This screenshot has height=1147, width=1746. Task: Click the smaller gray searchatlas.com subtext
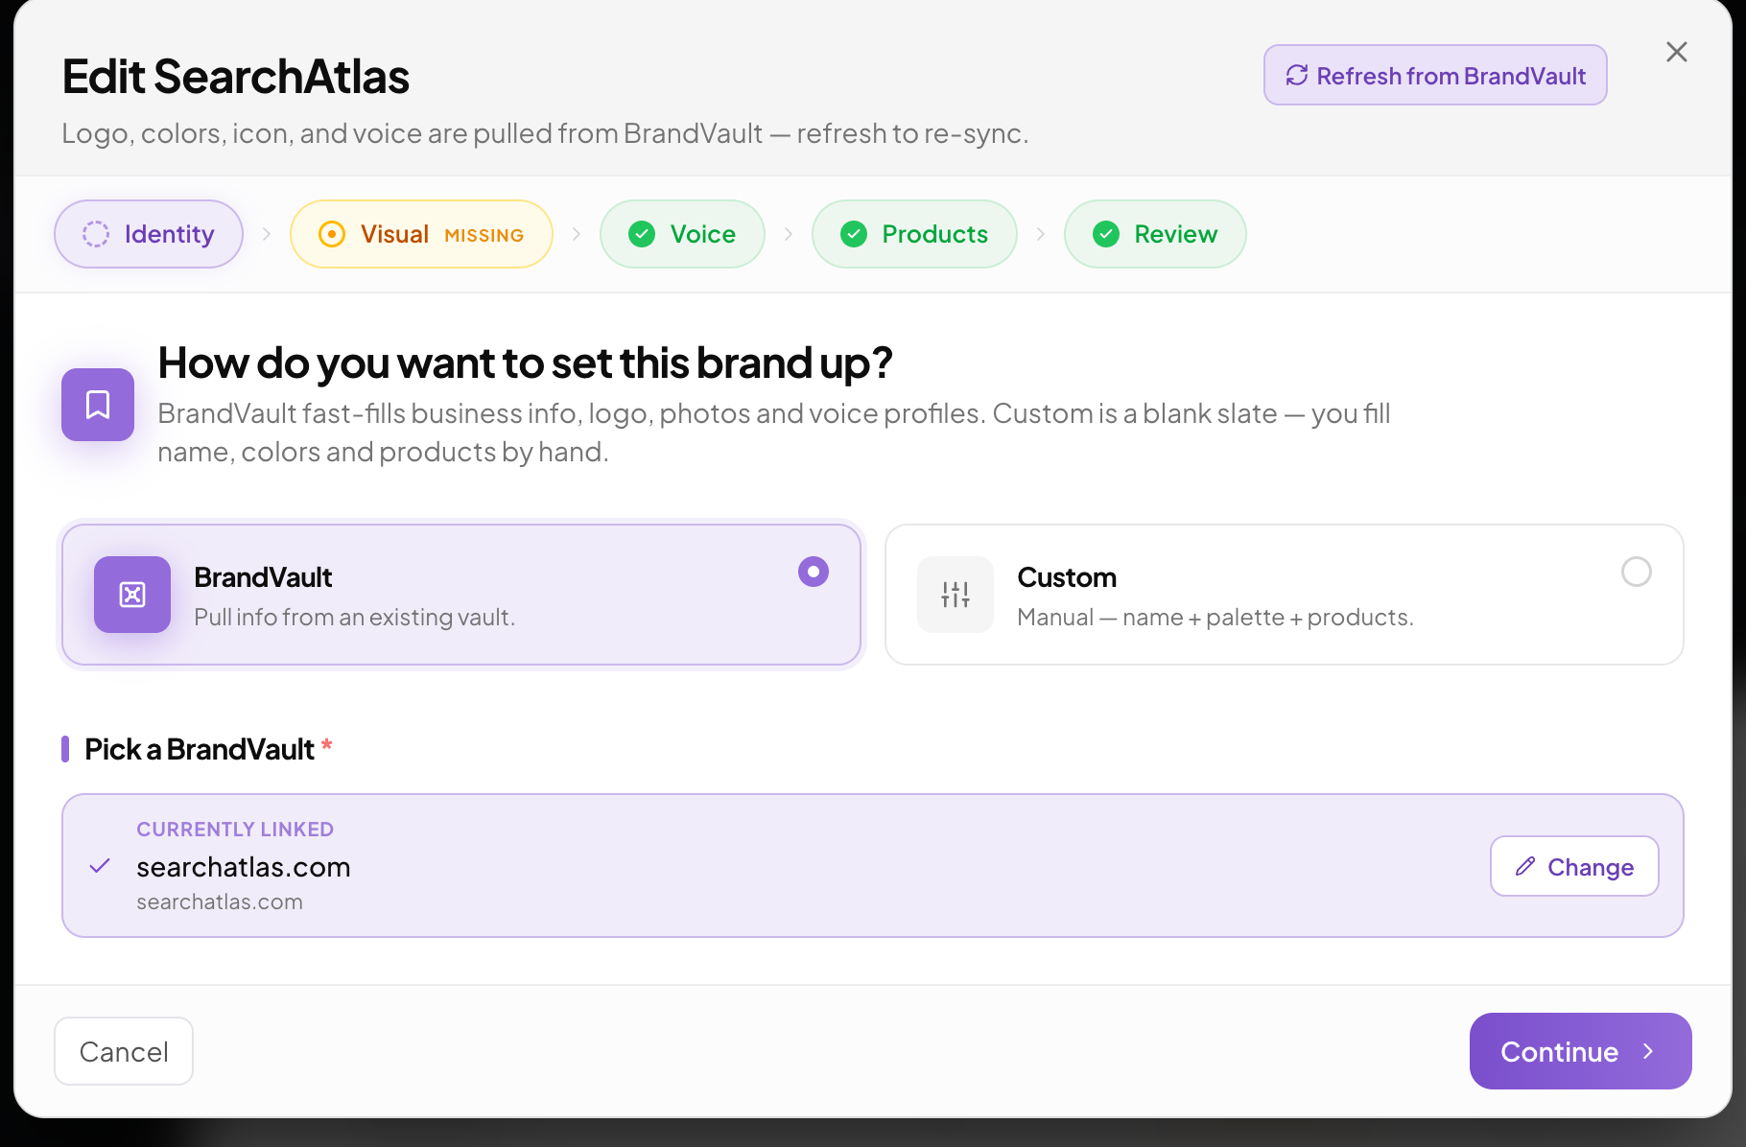click(x=220, y=901)
